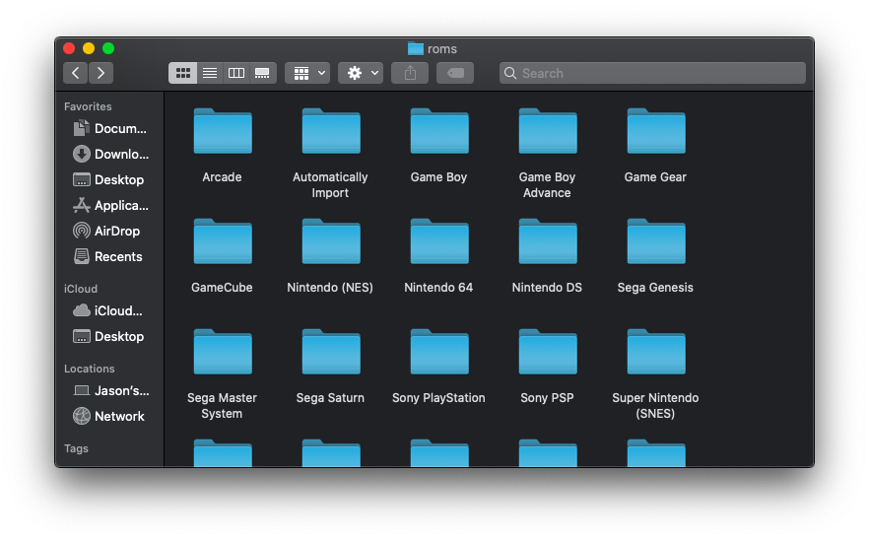Select the Game Gear folder icon
Viewport: 869px width, 540px height.
point(656,131)
